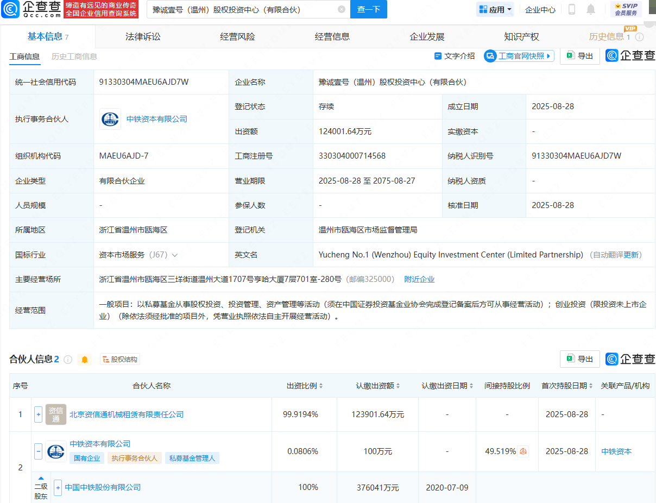Switch to 经营风险 tab

pyautogui.click(x=237, y=37)
